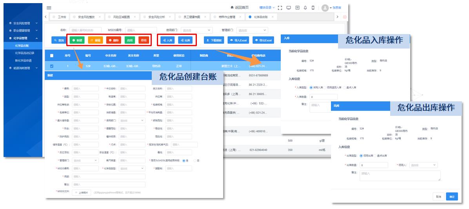Toggle the hamburger menu to collapse sidebar
Screen dimensions: 469x209
click(49, 8)
